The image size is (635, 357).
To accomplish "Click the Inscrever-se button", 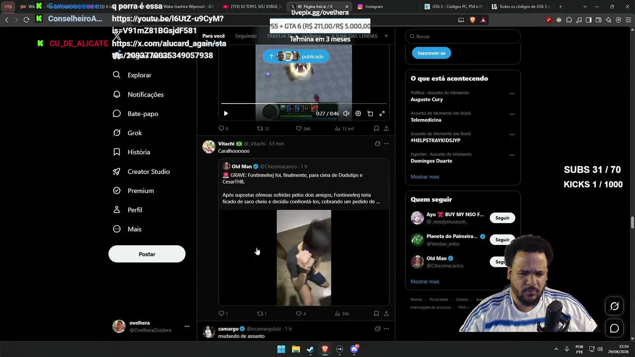I will (432, 53).
